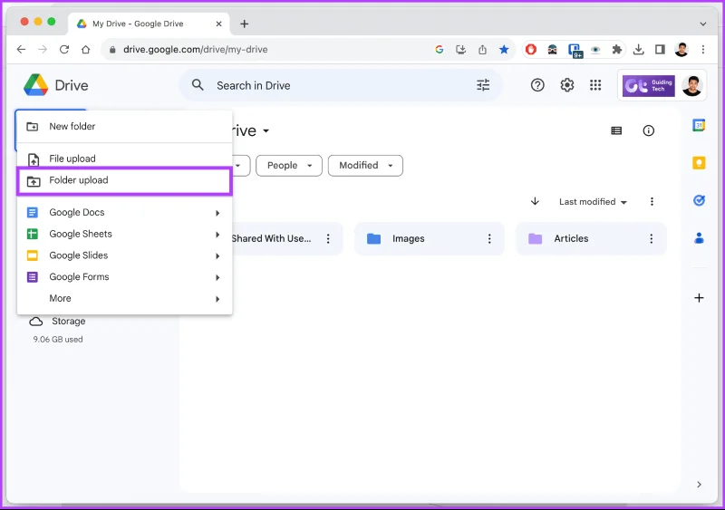Open Chrome profile avatar in toolbar
The height and width of the screenshot is (510, 725).
681,50
